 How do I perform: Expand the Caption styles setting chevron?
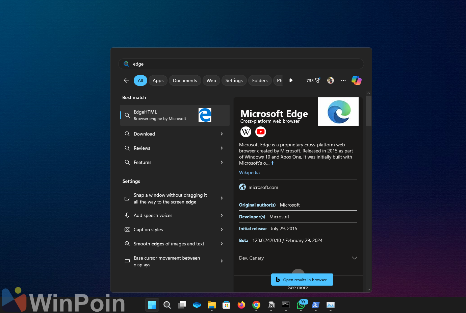point(222,230)
